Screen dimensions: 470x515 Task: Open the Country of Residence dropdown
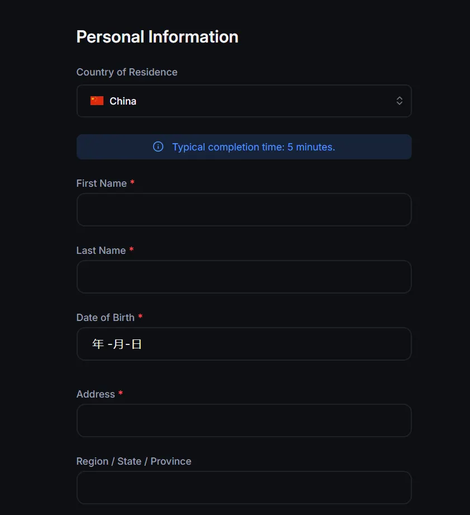[x=244, y=101]
